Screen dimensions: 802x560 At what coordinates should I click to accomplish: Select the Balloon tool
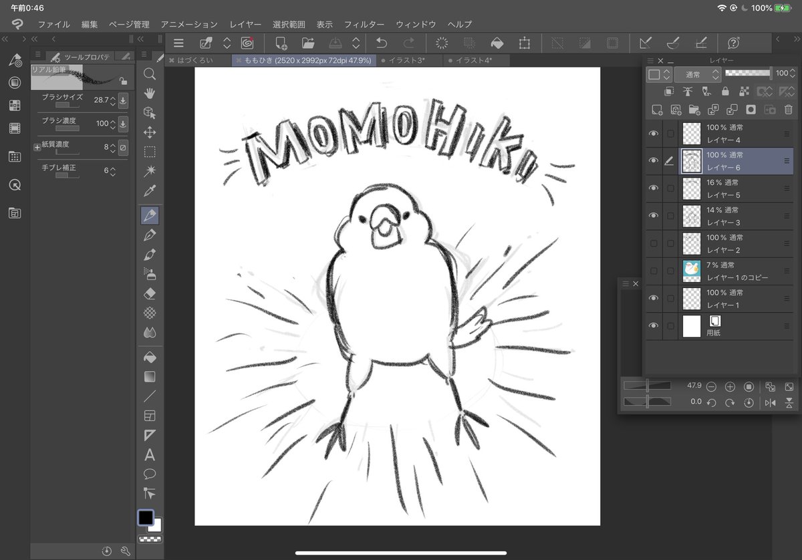point(150,474)
